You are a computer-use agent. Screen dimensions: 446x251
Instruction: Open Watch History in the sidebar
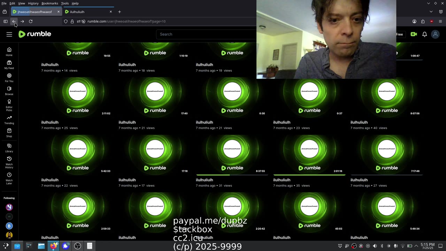tap(9, 162)
